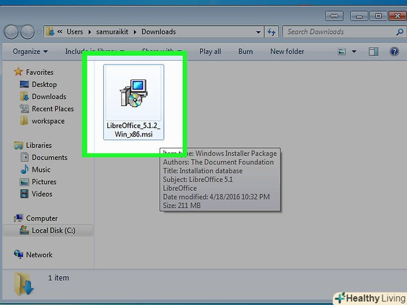Viewport: 407px width, 305px height.
Task: Click the Documents library icon
Action: click(24, 157)
